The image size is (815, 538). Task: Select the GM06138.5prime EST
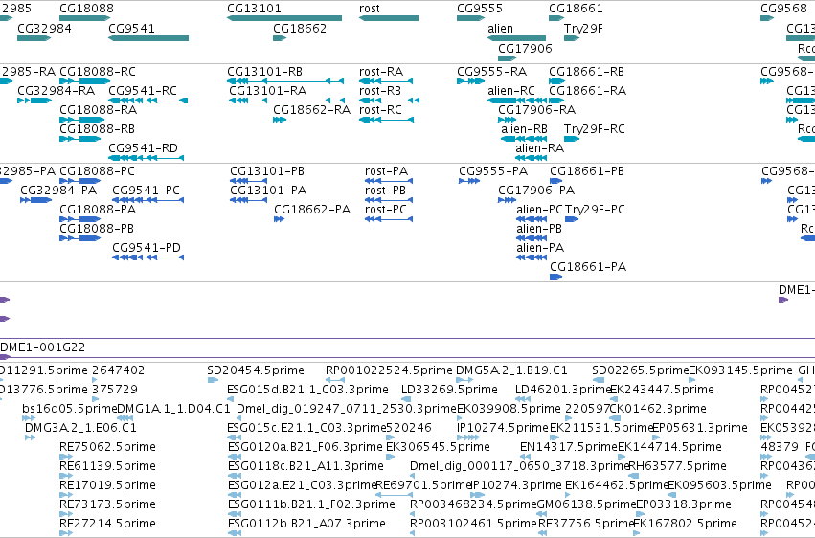point(542,514)
